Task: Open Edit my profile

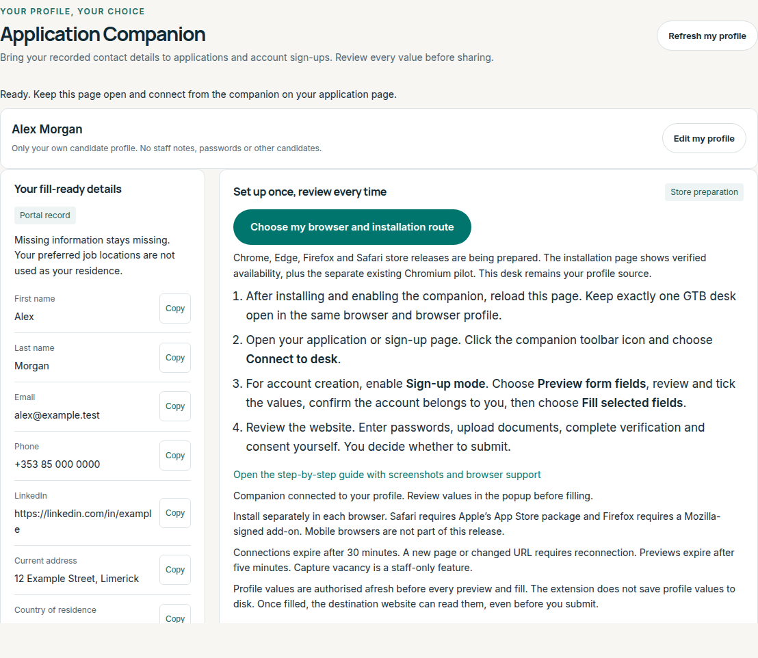Action: pyautogui.click(x=704, y=138)
